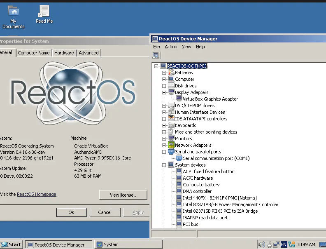
Task: Click the safely remove hardware tray icon
Action: (270, 244)
